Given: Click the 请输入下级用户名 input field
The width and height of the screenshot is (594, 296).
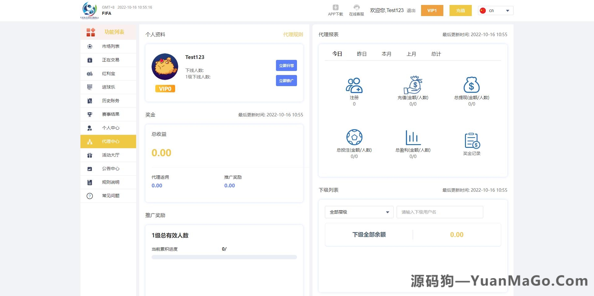Looking at the screenshot, I should point(440,212).
